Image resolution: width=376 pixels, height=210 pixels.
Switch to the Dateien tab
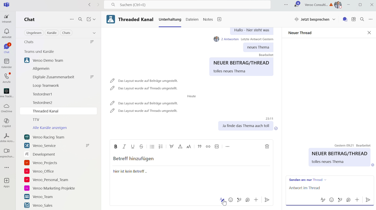192,19
